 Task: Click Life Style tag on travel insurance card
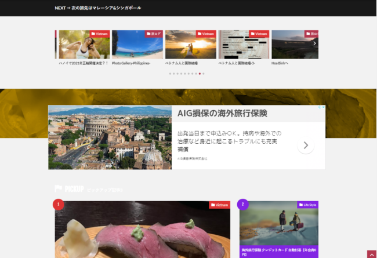307,205
